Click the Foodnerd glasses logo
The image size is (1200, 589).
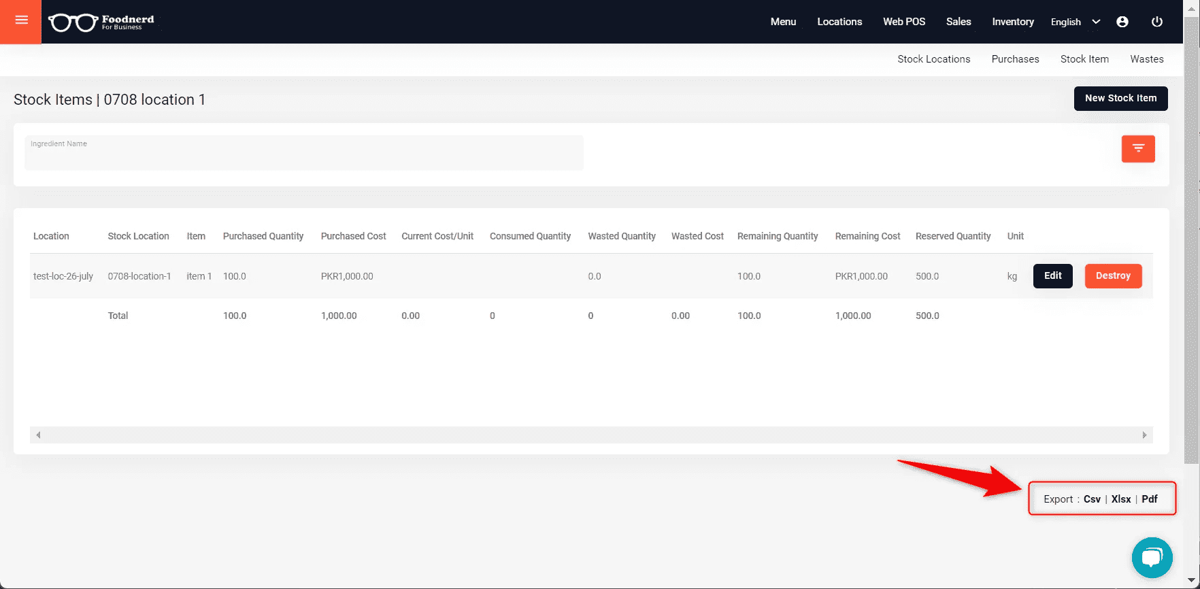pos(101,22)
